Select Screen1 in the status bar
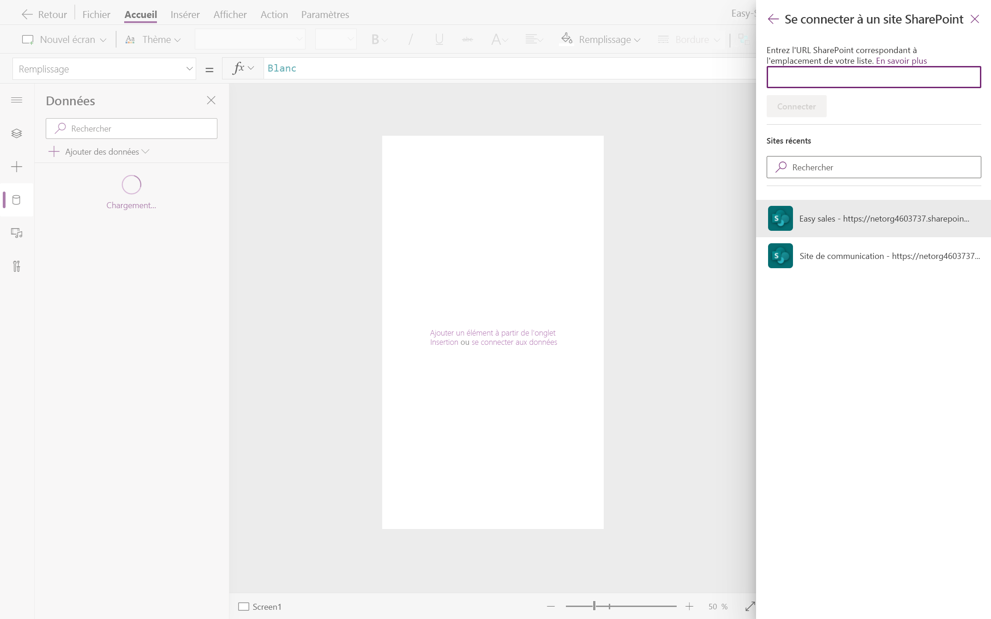 (x=260, y=607)
